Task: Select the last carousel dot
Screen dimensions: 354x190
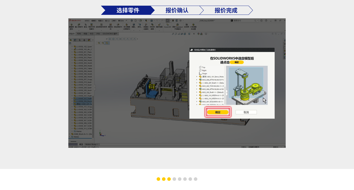Action: click(195, 179)
